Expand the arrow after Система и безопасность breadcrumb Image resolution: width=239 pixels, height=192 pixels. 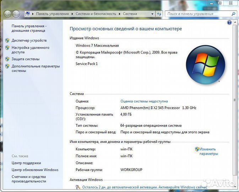pos(120,14)
